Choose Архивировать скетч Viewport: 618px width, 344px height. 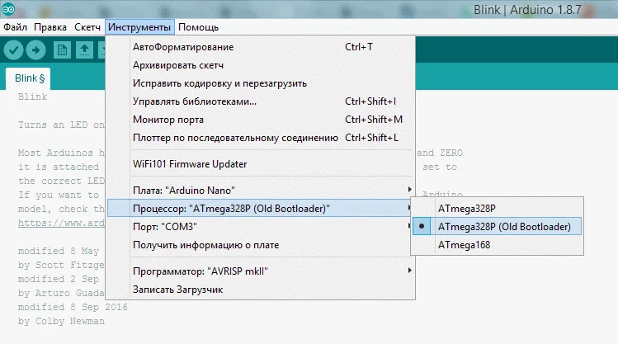pyautogui.click(x=261, y=65)
